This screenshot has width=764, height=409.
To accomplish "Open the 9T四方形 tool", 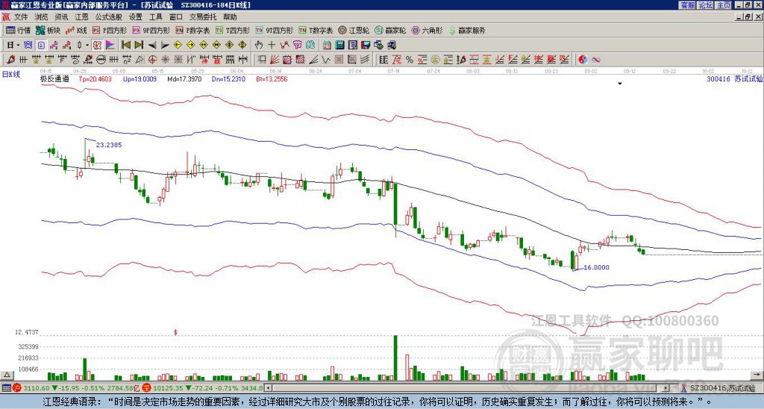I will (274, 30).
